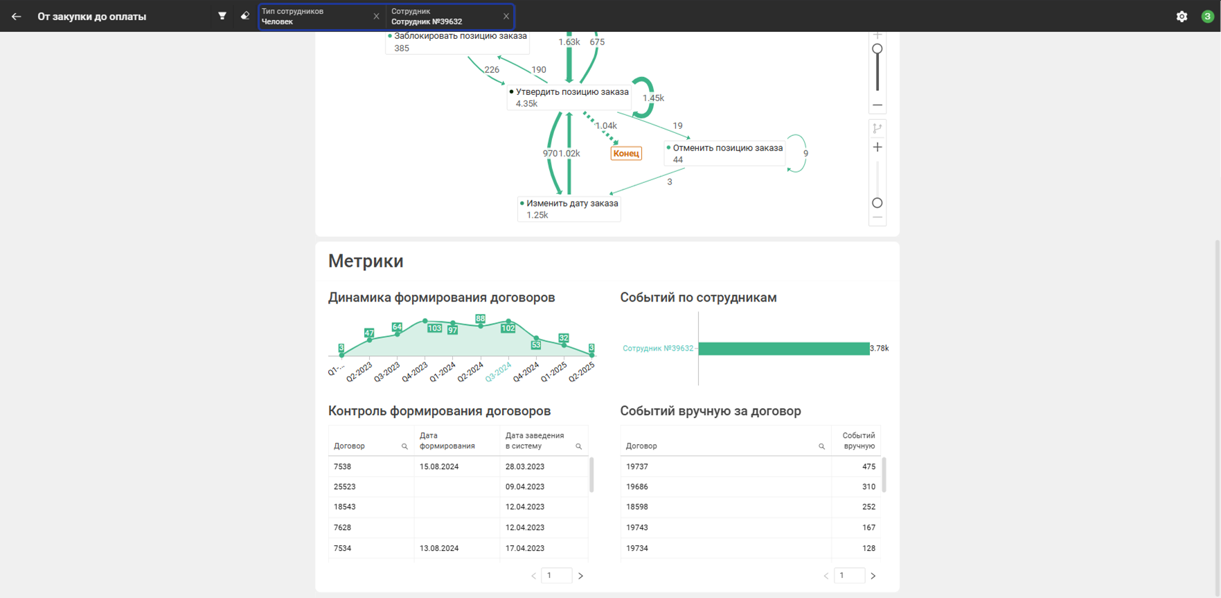Click the minus below the upper graph slider
This screenshot has width=1221, height=598.
tap(877, 105)
